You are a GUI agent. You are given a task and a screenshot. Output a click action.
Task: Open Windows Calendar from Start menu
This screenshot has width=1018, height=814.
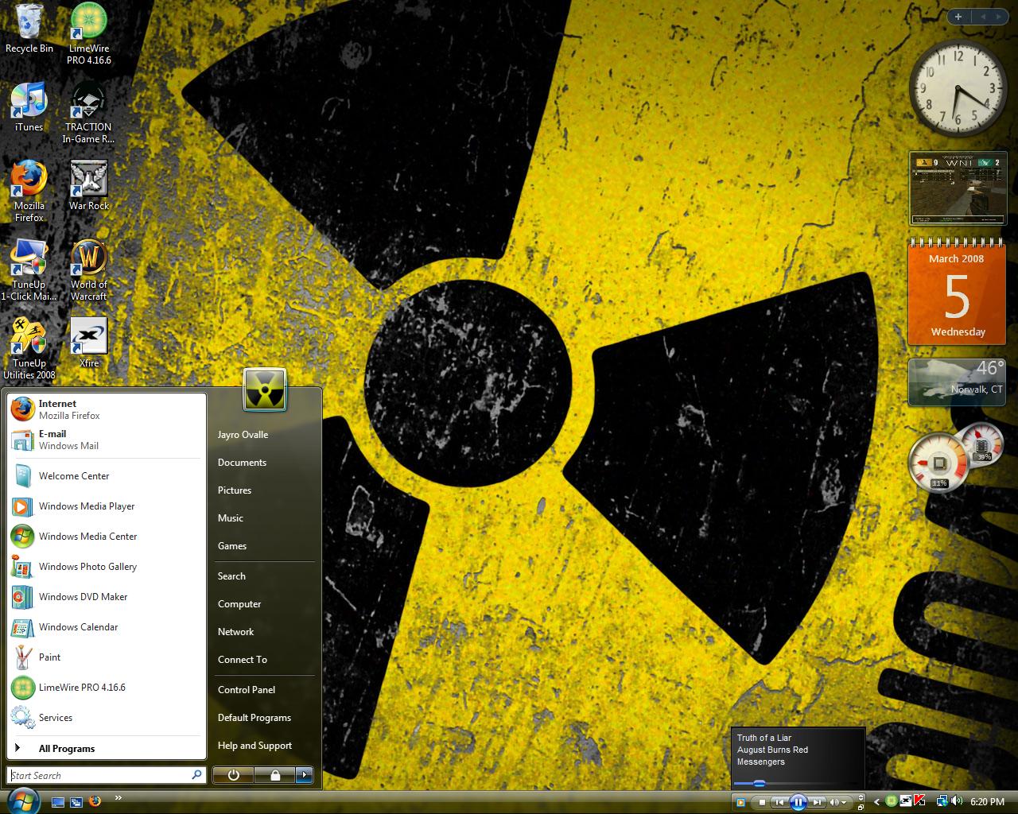click(x=107, y=627)
